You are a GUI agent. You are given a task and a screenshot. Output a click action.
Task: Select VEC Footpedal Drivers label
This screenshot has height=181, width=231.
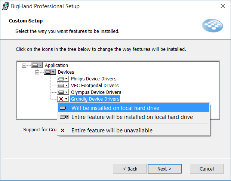[95, 86]
